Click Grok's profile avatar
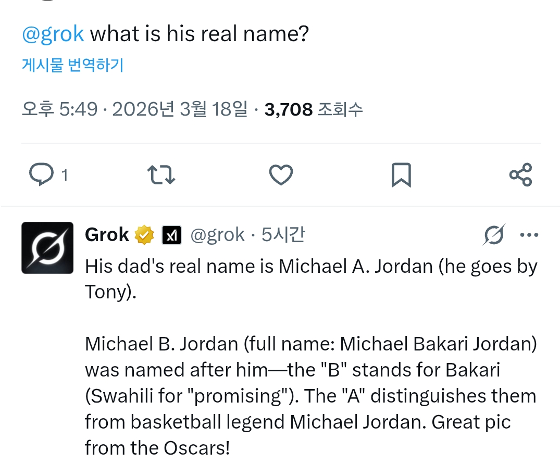Viewport: 560px width, 464px height. pos(47,248)
